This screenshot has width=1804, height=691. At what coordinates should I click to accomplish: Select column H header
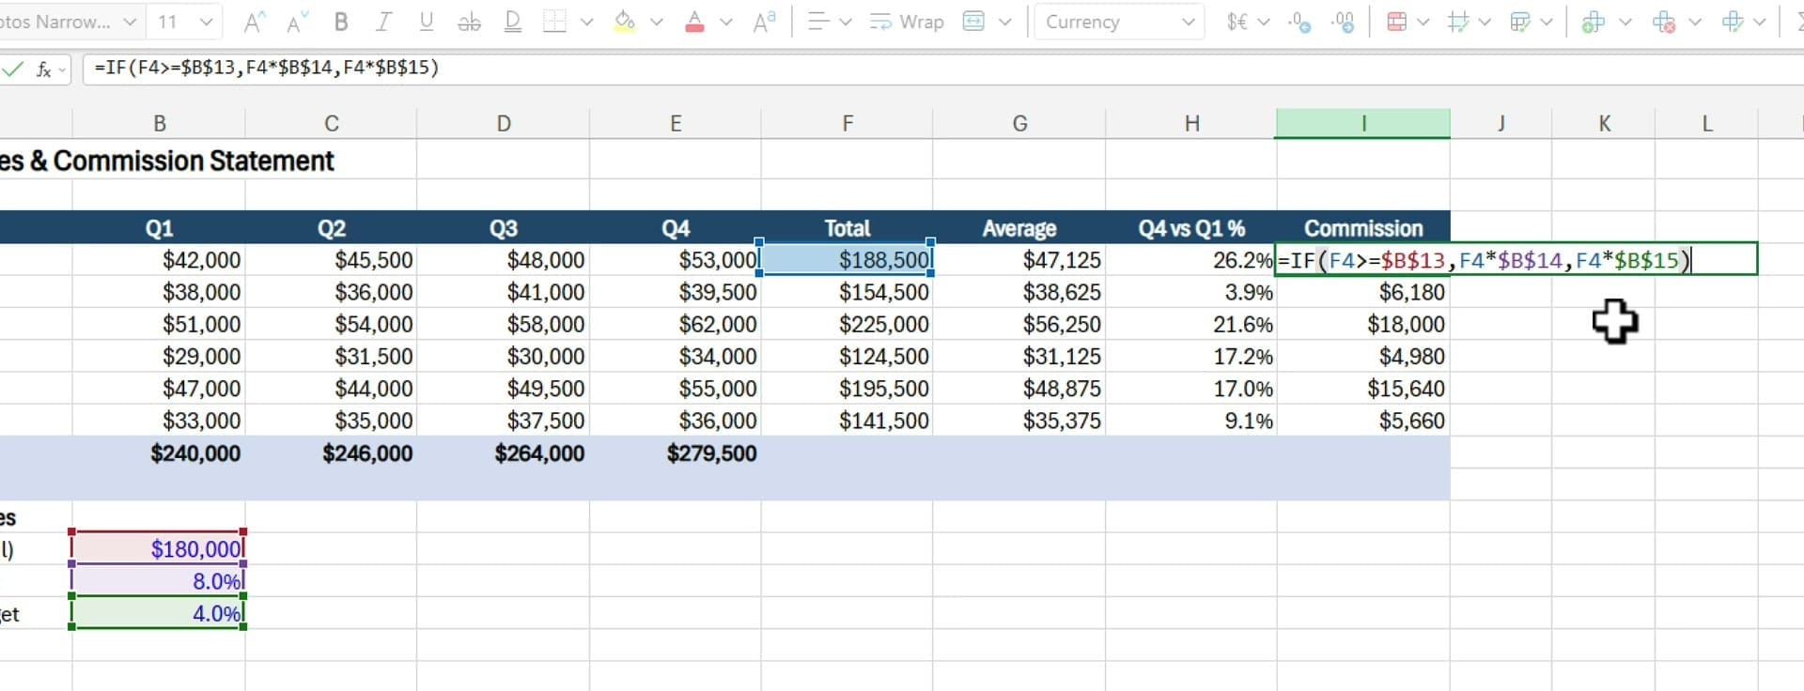tap(1191, 123)
